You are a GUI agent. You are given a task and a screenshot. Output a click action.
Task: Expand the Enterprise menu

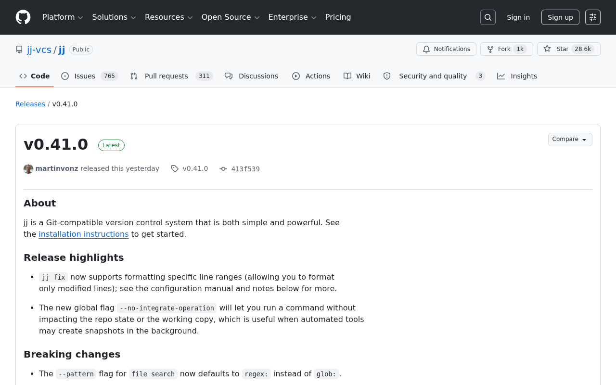click(292, 17)
